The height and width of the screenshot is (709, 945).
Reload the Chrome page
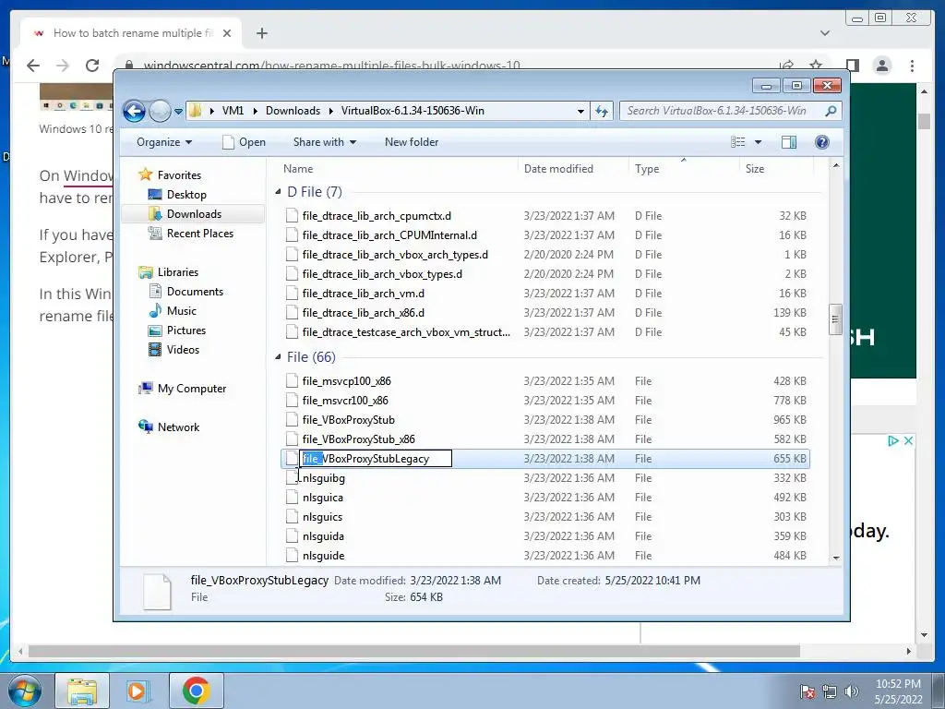pyautogui.click(x=92, y=66)
